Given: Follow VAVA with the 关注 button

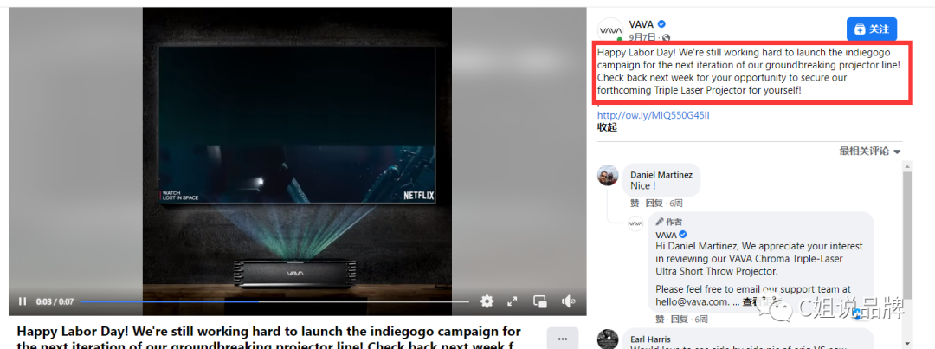Looking at the screenshot, I should point(872,29).
